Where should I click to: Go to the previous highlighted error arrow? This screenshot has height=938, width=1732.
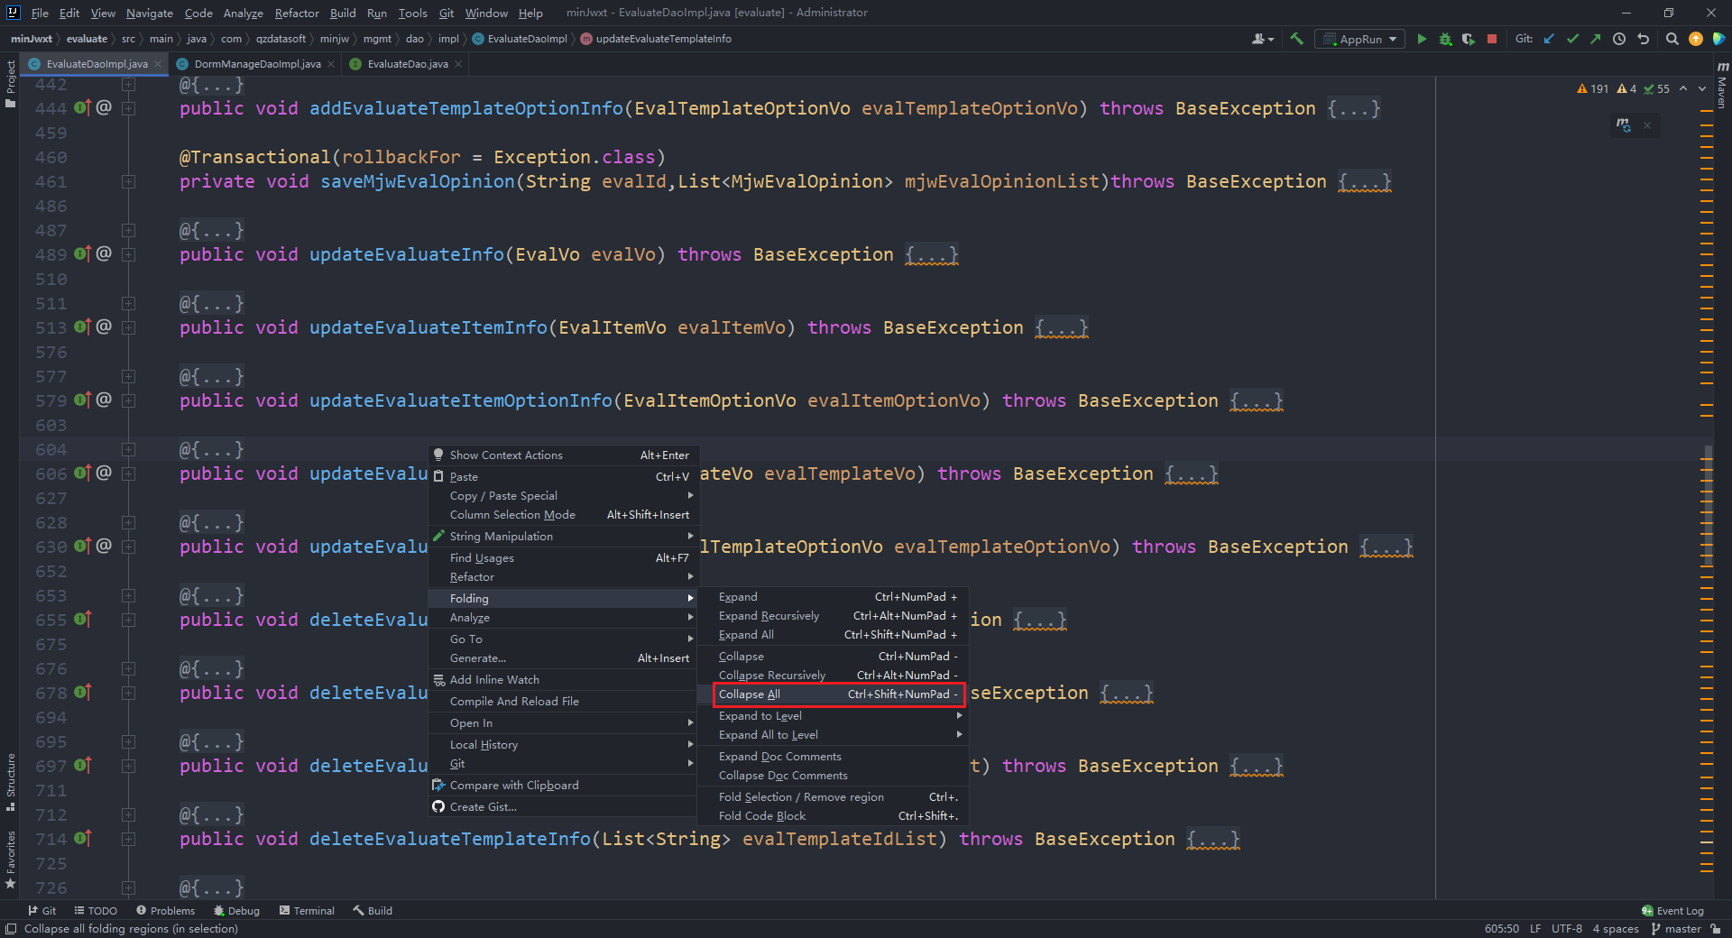pyautogui.click(x=1683, y=88)
